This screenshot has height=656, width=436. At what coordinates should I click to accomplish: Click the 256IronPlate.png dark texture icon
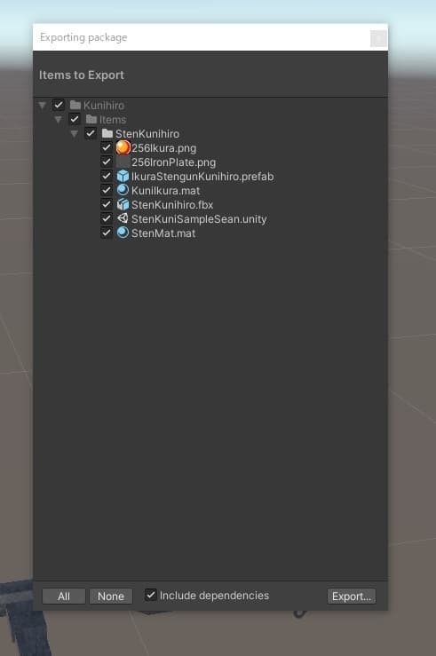pos(123,162)
